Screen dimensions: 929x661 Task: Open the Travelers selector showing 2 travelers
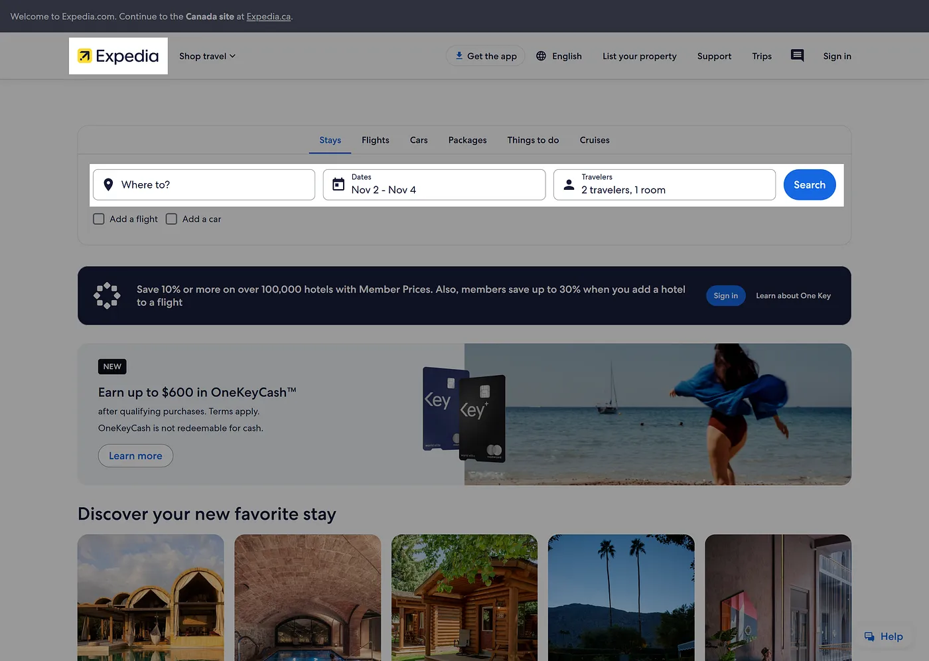(x=664, y=184)
